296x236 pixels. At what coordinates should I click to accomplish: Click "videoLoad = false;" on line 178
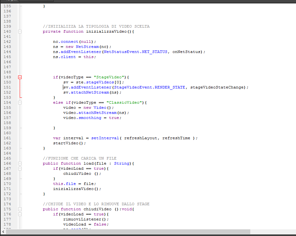86,224
